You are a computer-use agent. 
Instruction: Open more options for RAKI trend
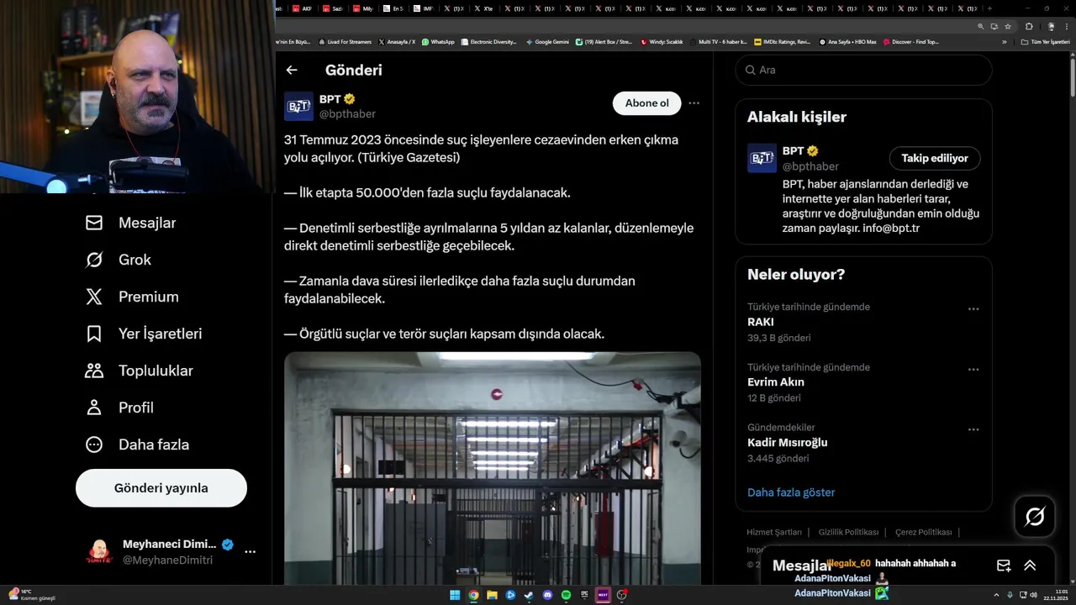(x=973, y=309)
